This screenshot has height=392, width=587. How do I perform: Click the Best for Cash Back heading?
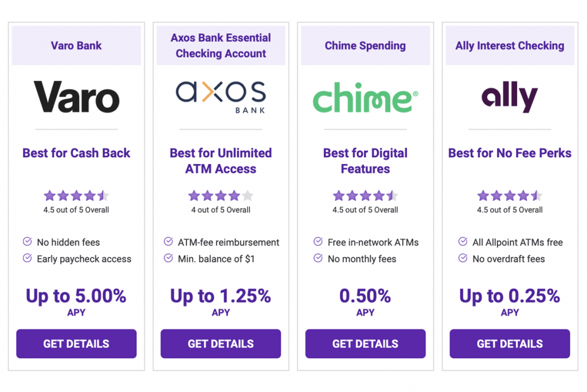[x=76, y=153]
